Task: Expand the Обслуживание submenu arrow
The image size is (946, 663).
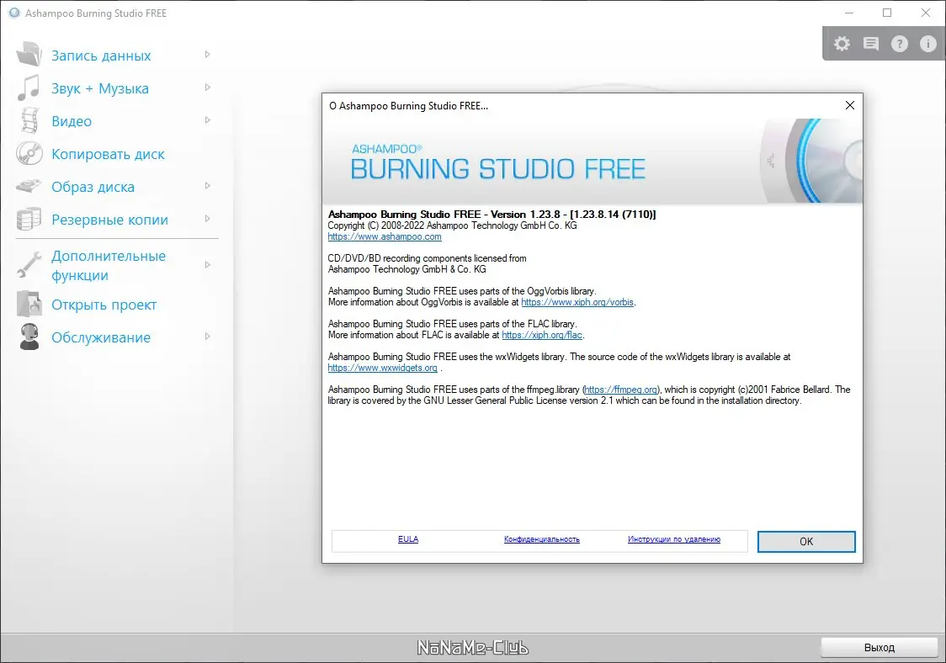Action: click(x=208, y=337)
